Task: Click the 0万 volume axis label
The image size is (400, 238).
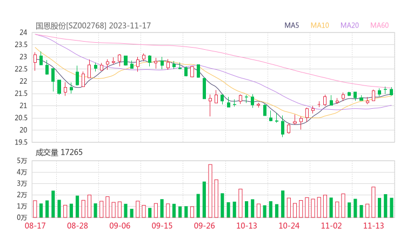Action: 22,217
